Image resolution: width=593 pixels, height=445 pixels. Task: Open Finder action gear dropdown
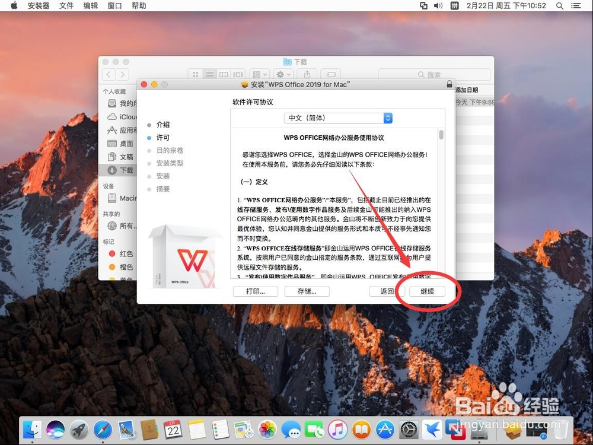point(283,75)
